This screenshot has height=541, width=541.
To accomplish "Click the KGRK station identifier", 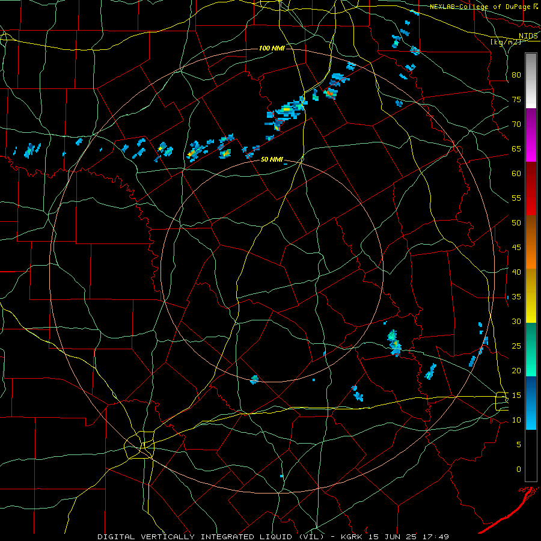I will pyautogui.click(x=352, y=537).
